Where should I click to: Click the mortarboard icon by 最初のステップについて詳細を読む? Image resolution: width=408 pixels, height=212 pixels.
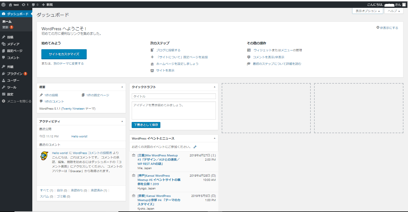249,64
